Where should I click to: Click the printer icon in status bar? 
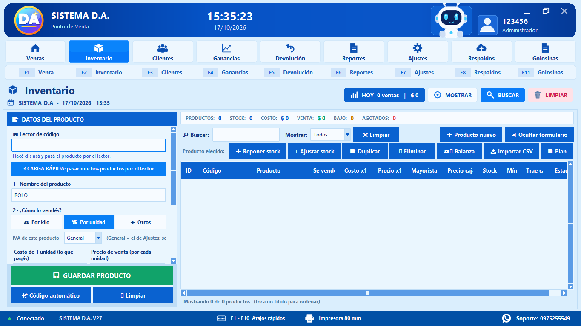click(x=309, y=318)
